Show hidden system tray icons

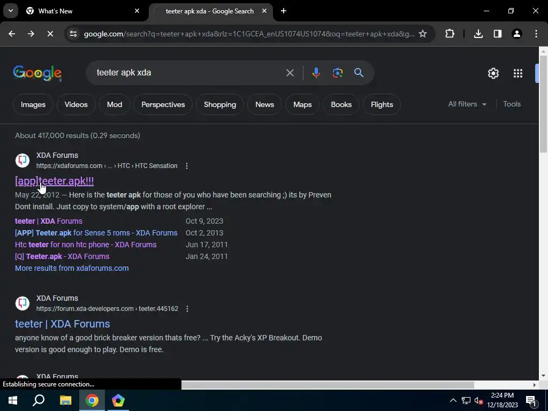click(453, 400)
